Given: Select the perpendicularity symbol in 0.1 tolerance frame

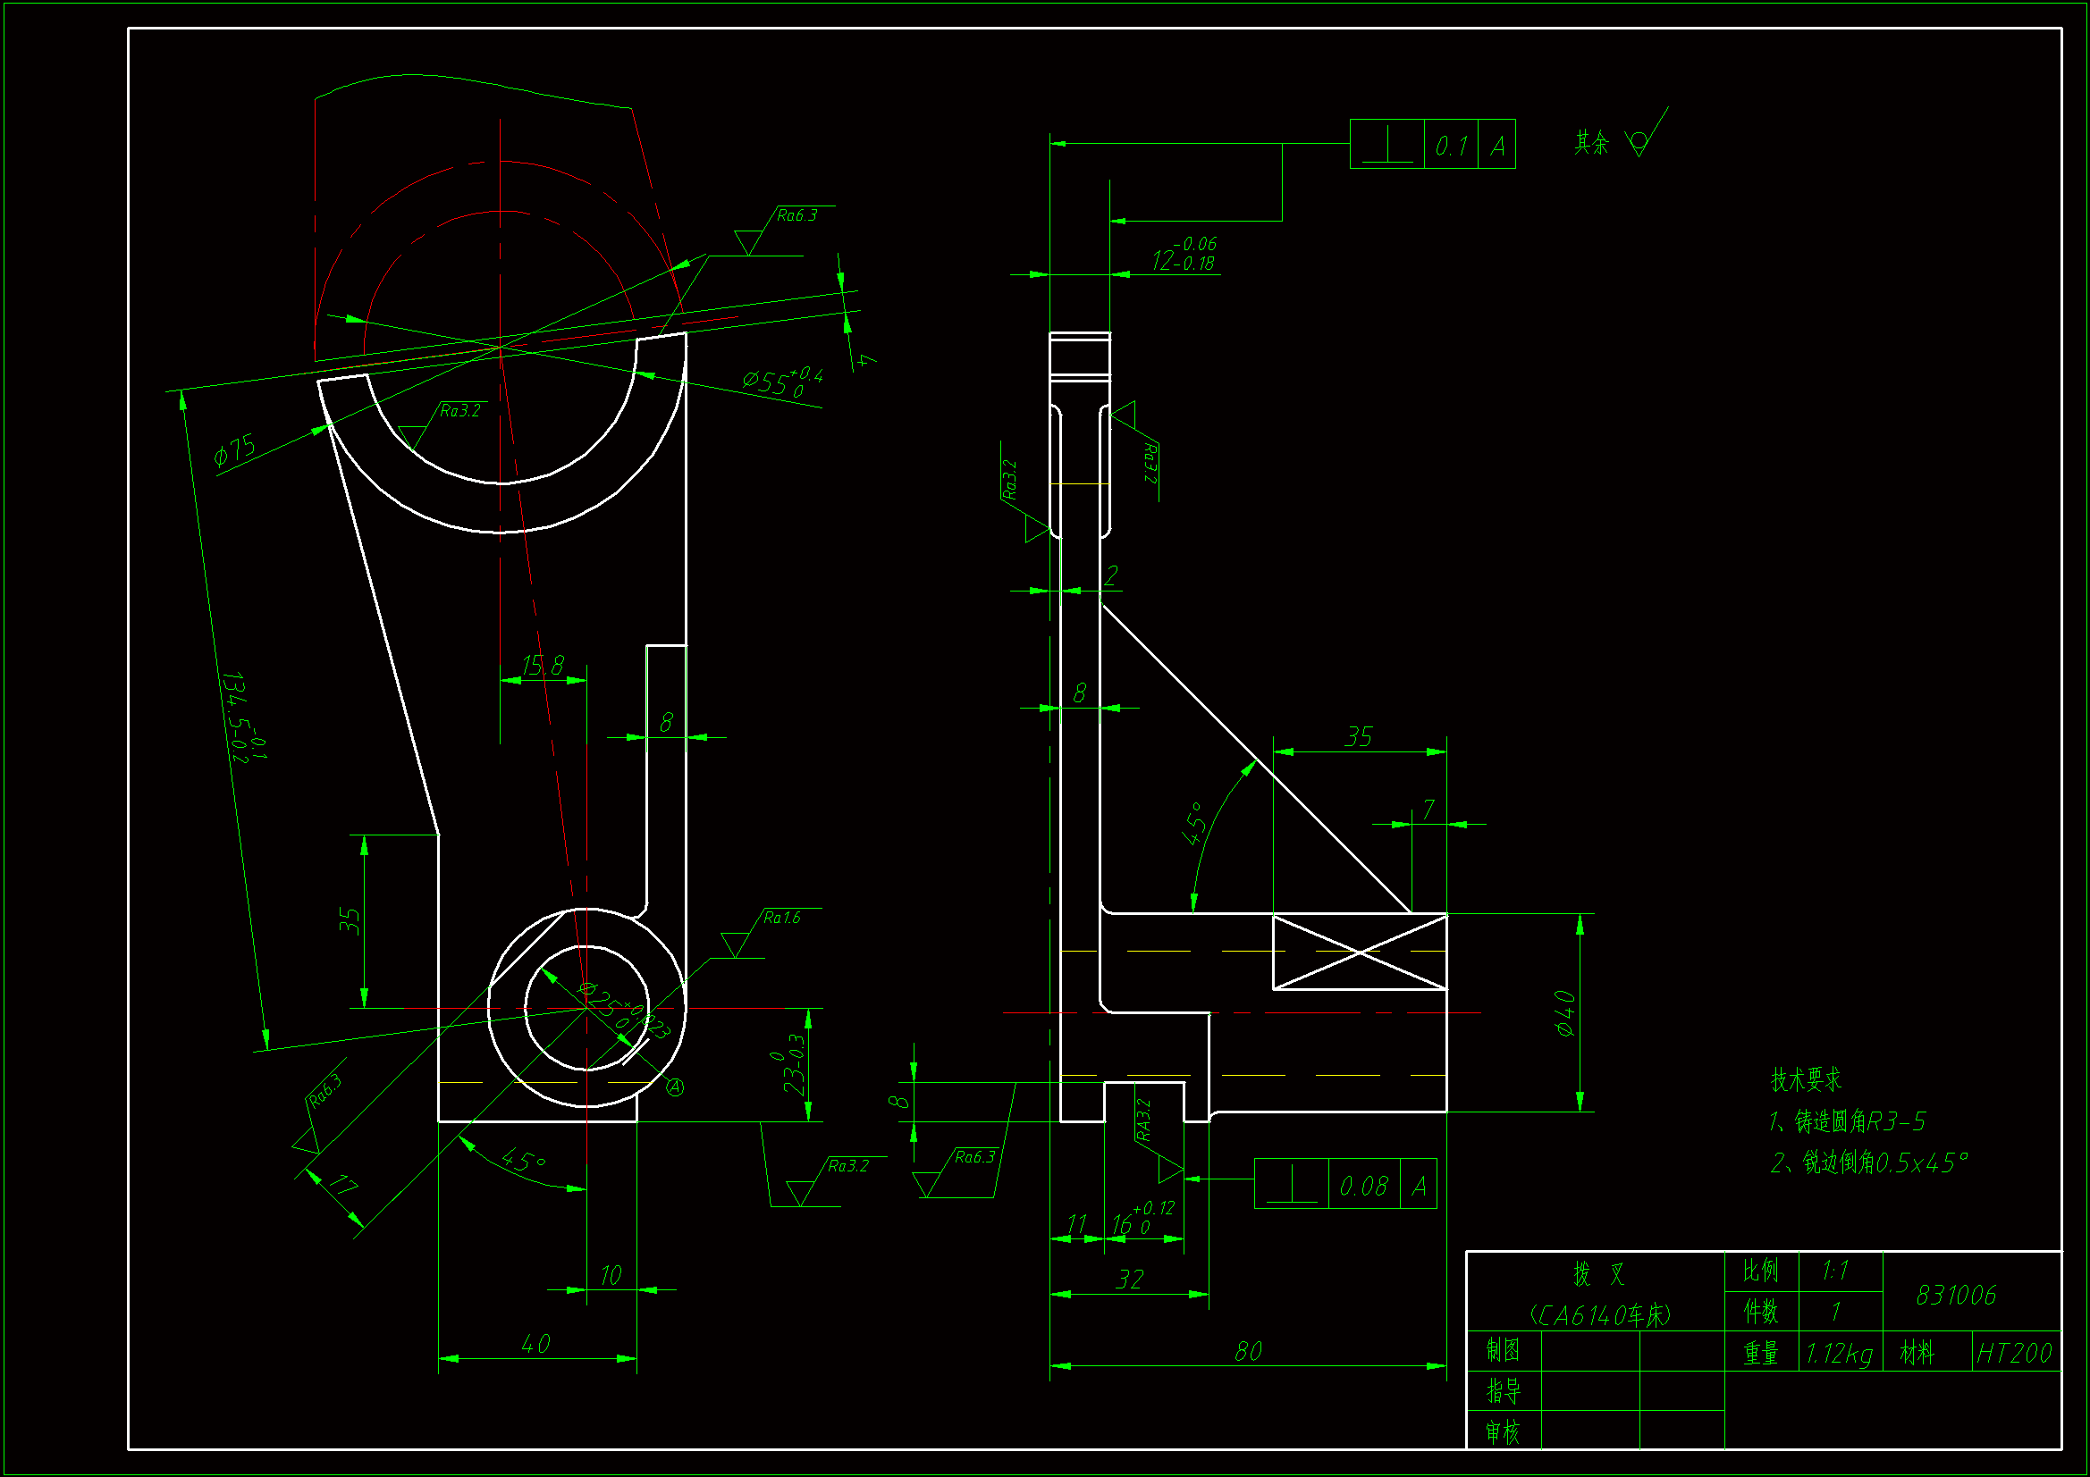Looking at the screenshot, I should [x=1386, y=146].
